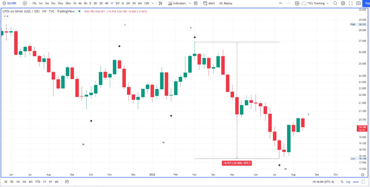This screenshot has width=370, height=187.
Task: Select the active W weekly timeframe
Action: point(112,3)
